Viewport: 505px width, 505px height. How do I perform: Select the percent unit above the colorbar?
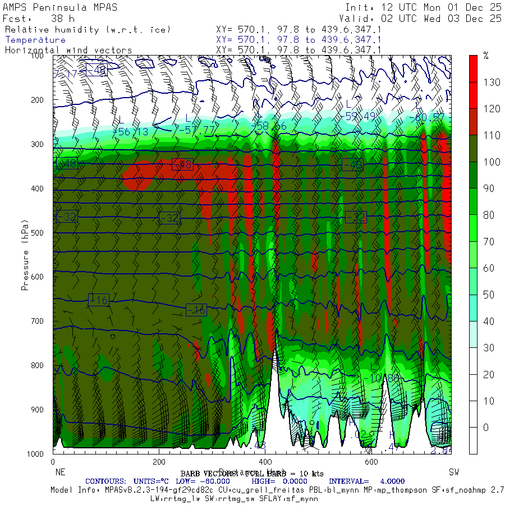[x=486, y=56]
